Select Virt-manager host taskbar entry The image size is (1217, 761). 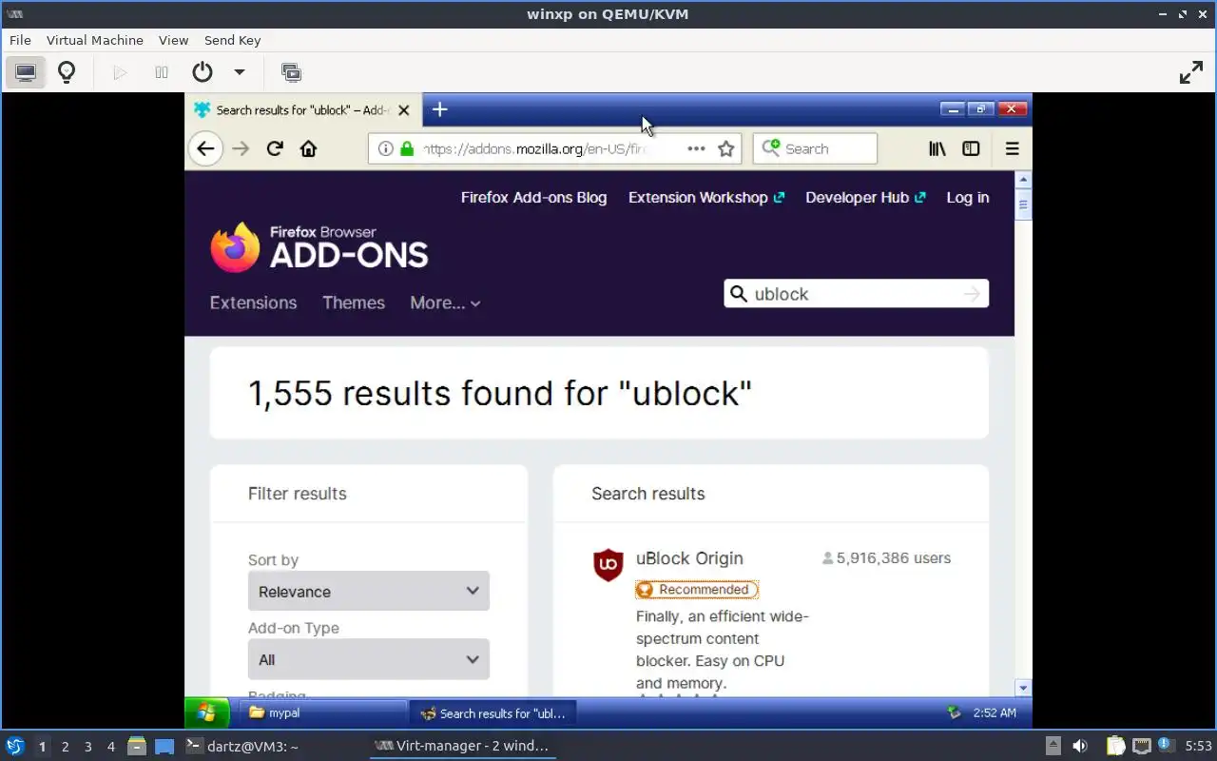click(x=462, y=746)
